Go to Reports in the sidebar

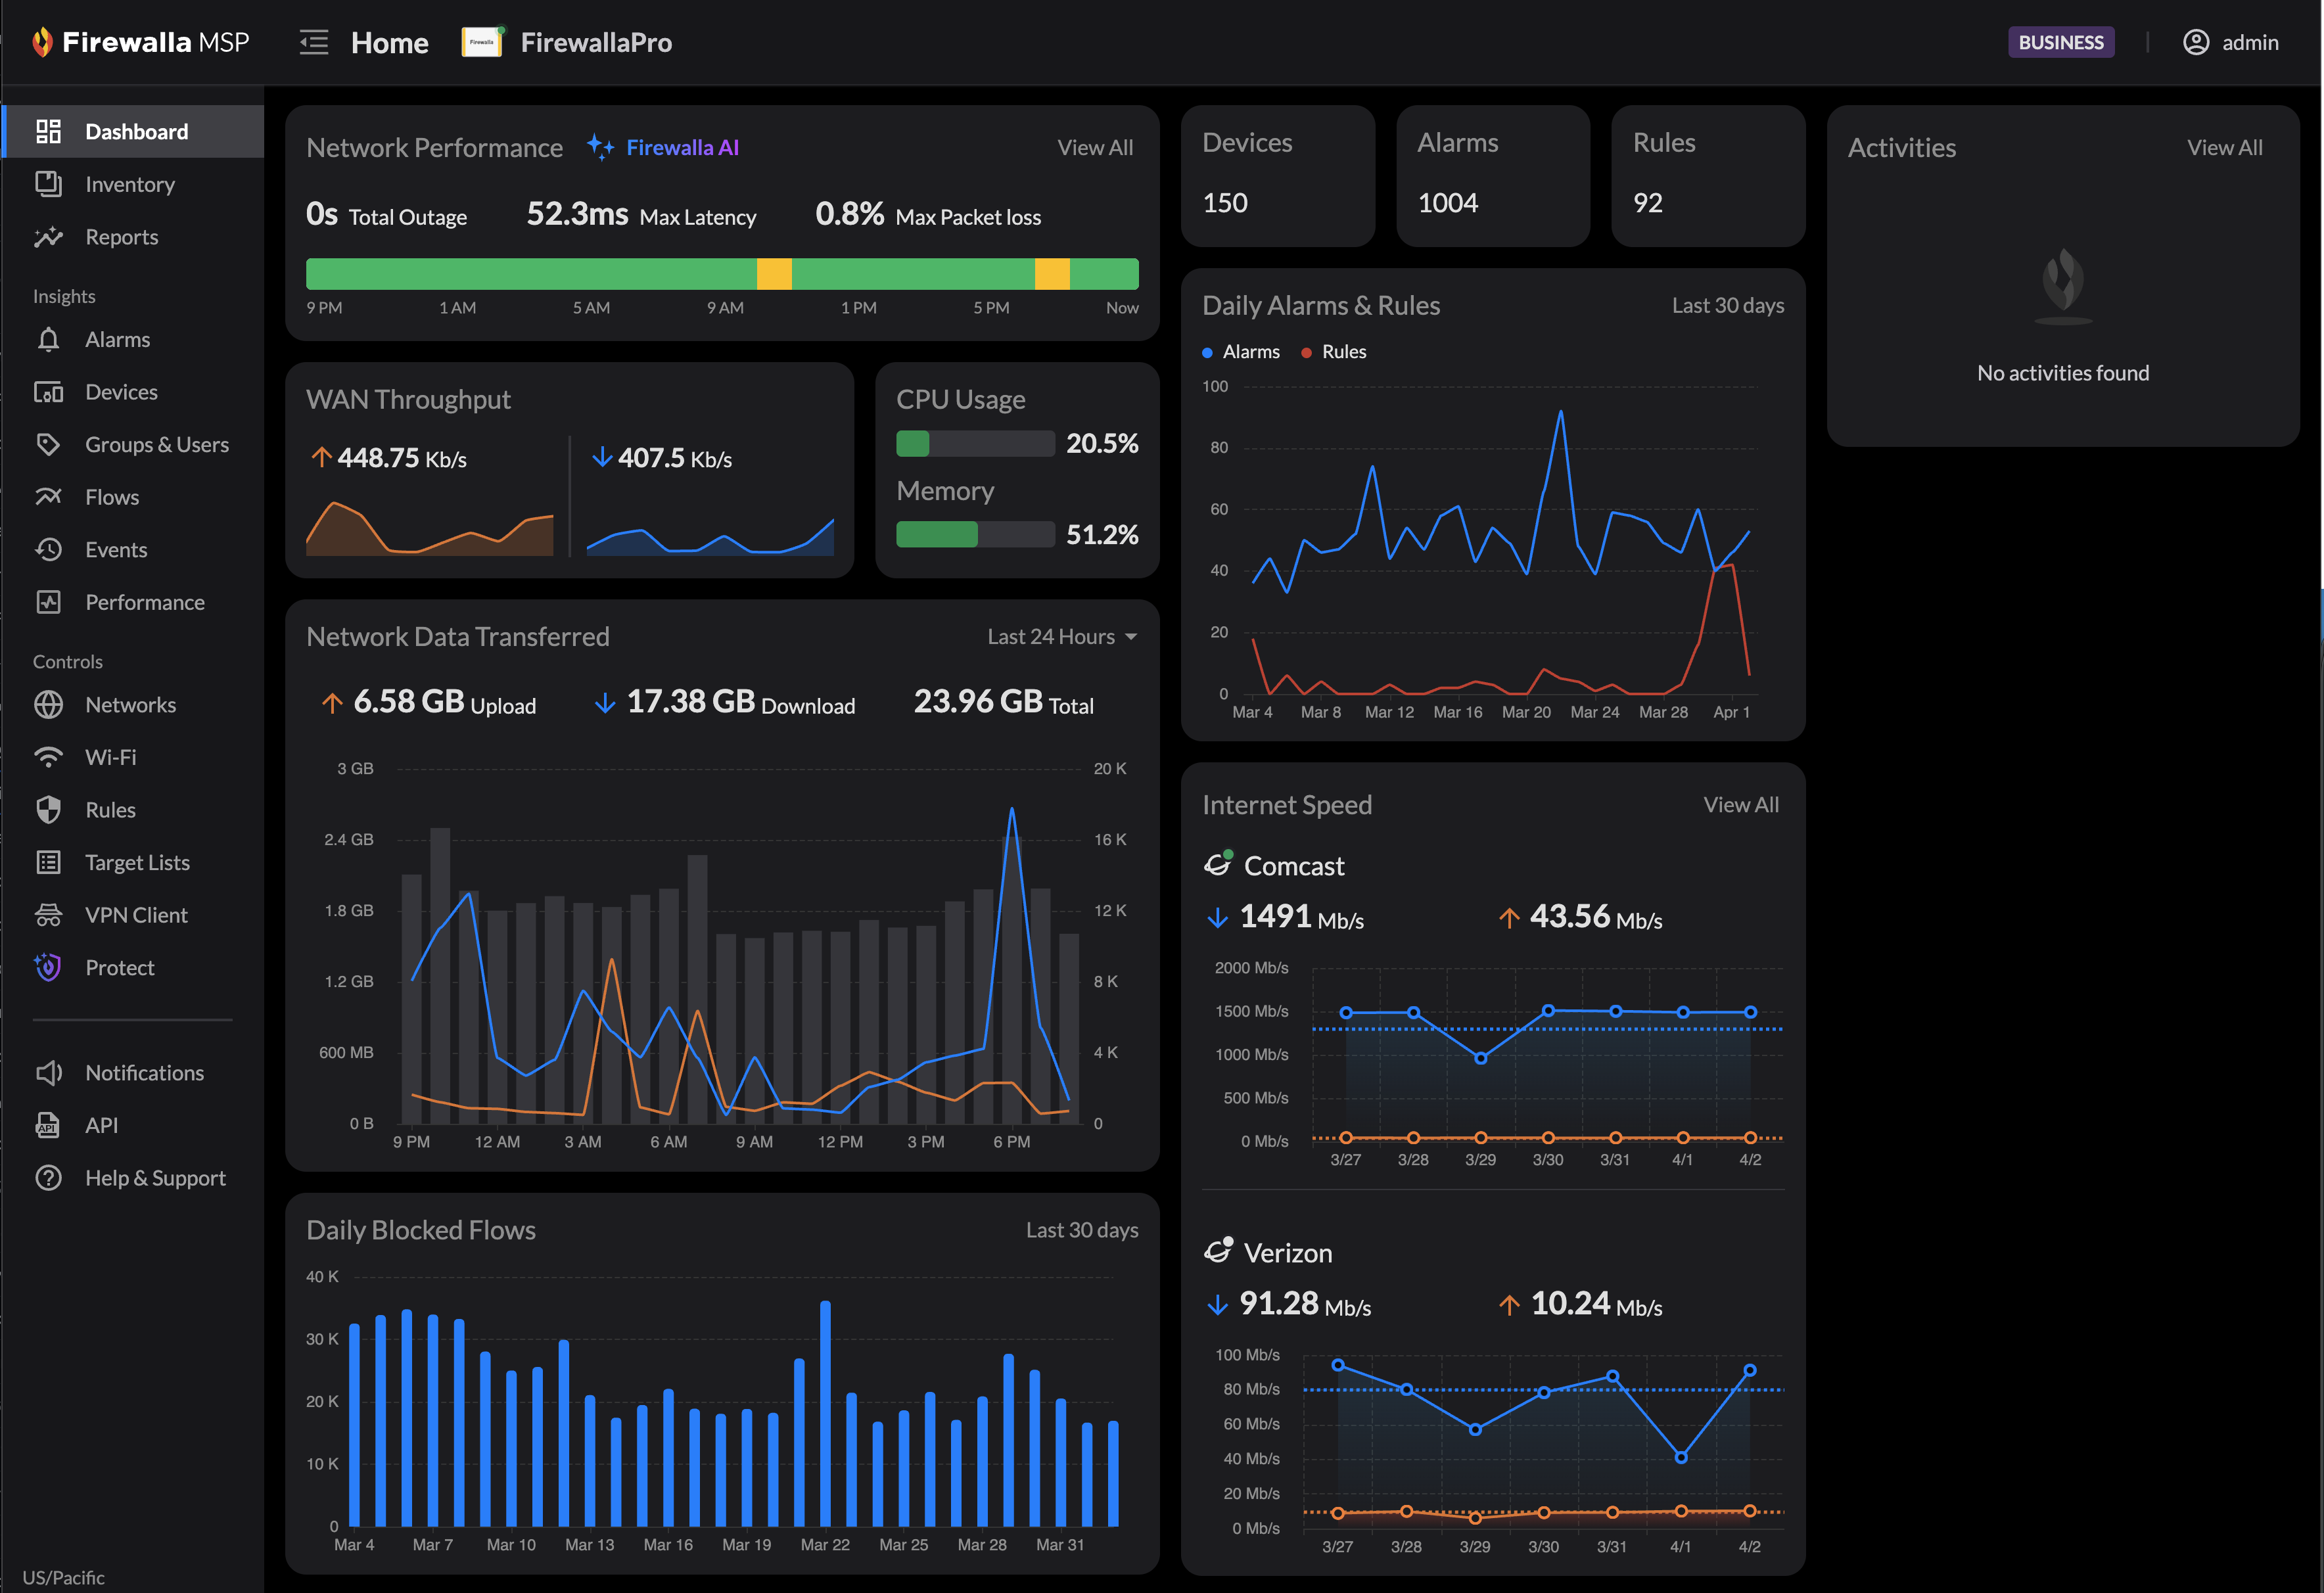[x=121, y=237]
